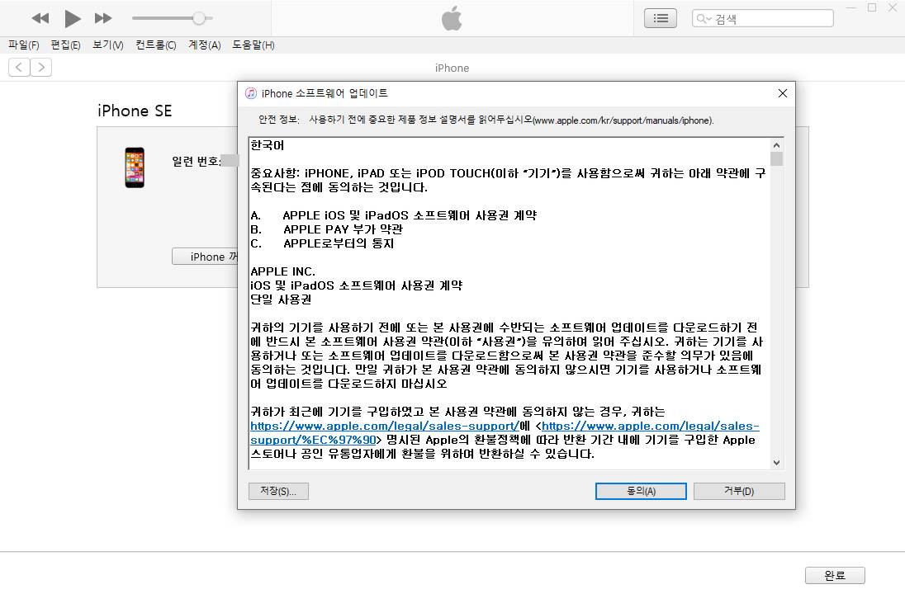
Task: Open the first apple.com/legal/sales-support link
Action: tap(385, 427)
